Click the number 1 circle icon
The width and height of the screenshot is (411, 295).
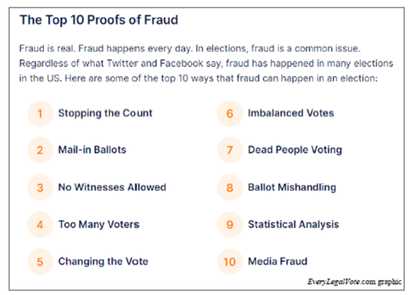coord(40,113)
